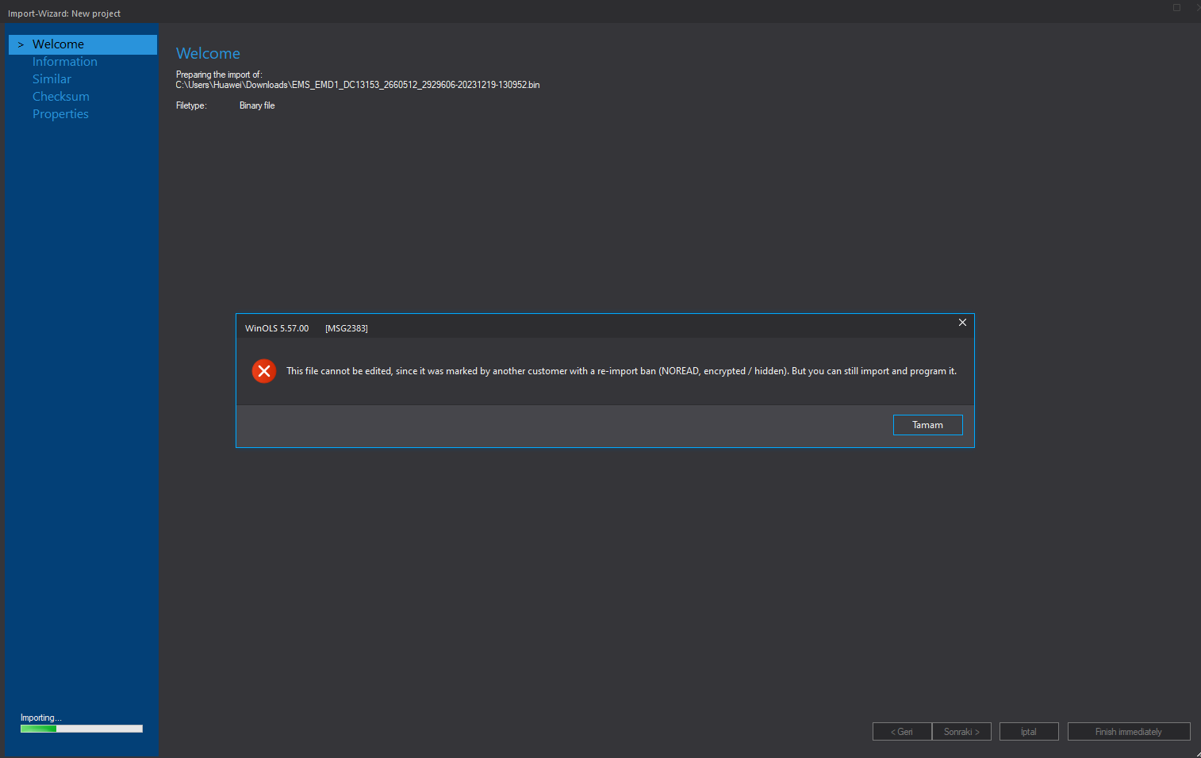This screenshot has width=1201, height=758.
Task: Select Welcome step in wizard sidebar
Action: [x=58, y=44]
